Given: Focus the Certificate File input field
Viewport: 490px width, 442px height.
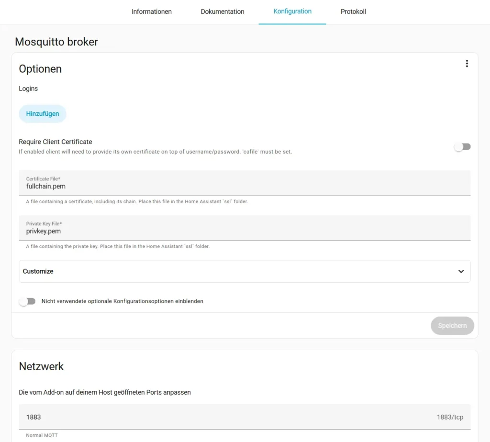Looking at the screenshot, I should click(x=245, y=186).
